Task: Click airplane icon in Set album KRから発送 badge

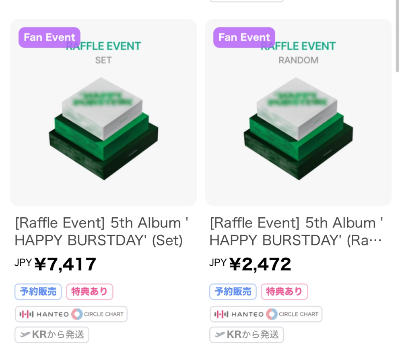Action: (25, 335)
